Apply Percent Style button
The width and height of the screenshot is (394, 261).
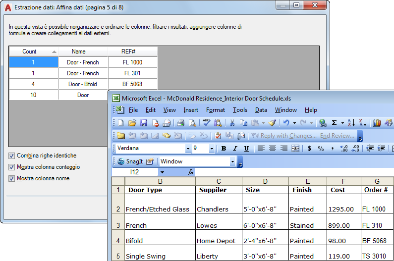tap(321, 149)
